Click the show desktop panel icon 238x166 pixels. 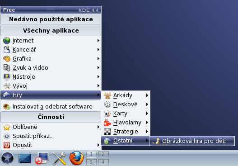[25, 158]
